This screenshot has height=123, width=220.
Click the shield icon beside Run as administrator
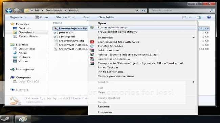[92, 28]
